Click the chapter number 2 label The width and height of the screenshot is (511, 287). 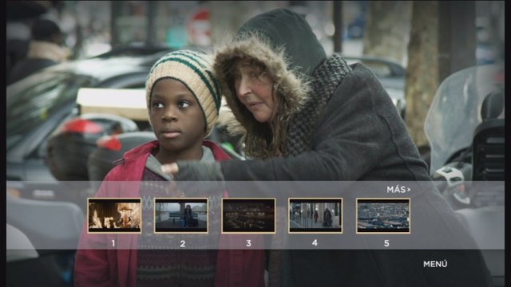point(183,243)
